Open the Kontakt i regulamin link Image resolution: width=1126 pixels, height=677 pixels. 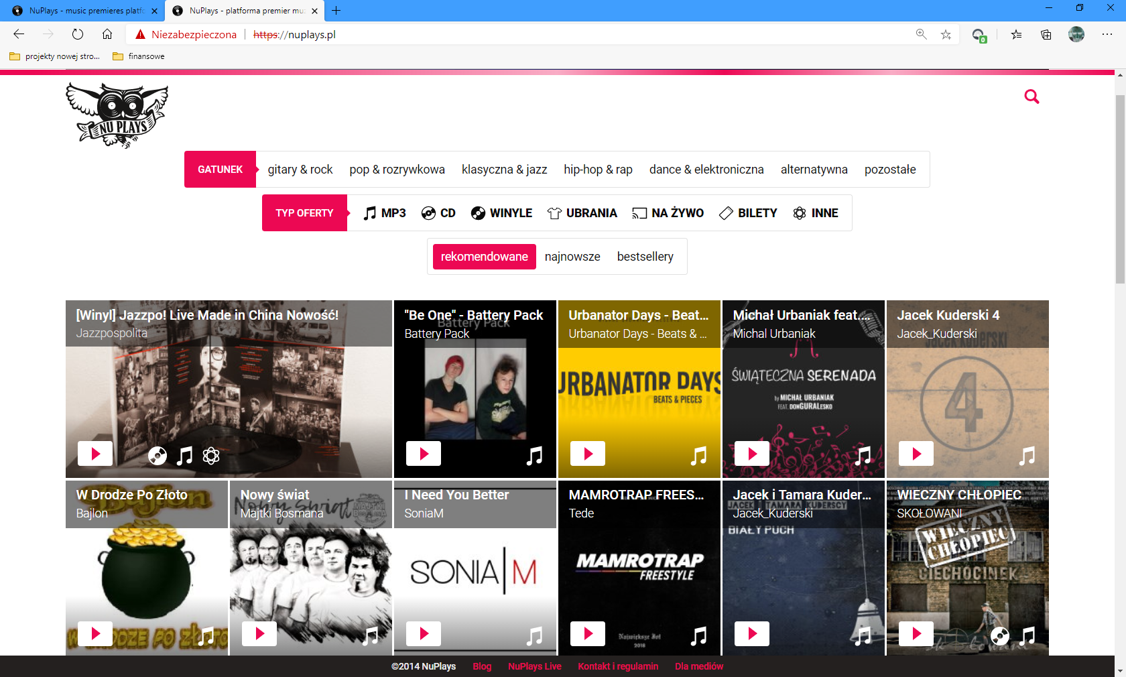pyautogui.click(x=618, y=666)
